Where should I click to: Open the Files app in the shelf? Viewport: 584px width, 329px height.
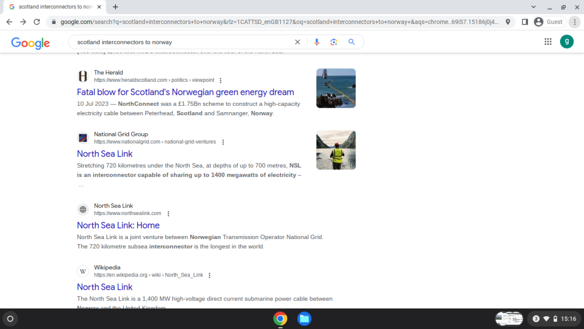(304, 318)
